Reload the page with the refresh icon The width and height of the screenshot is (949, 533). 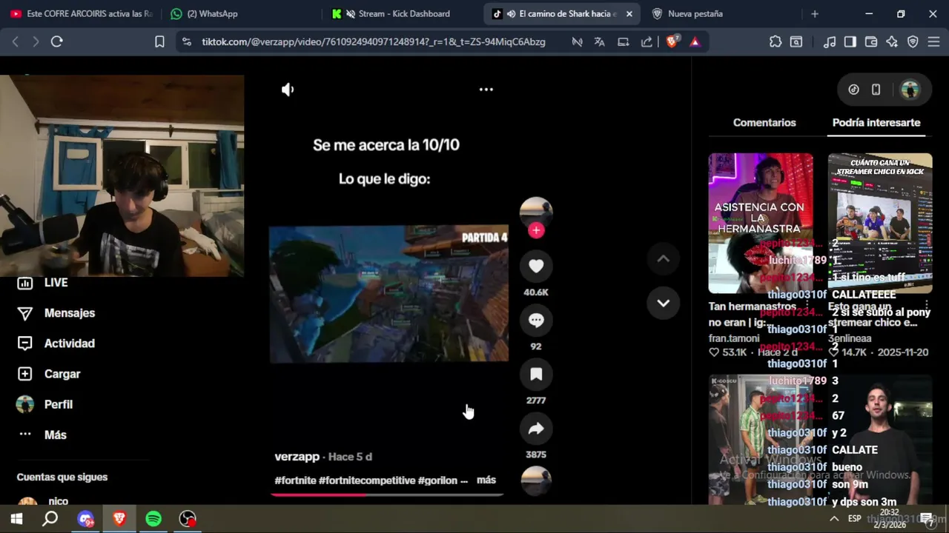click(56, 42)
